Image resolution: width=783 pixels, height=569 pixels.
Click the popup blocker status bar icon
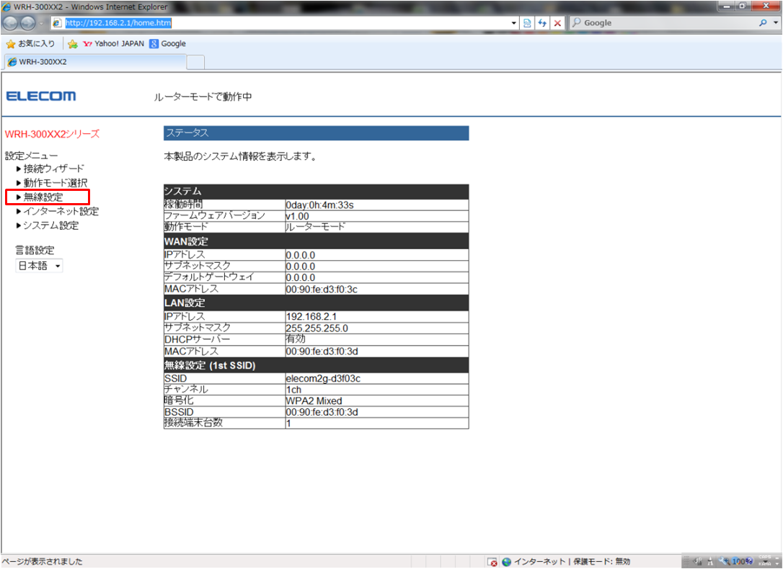492,562
